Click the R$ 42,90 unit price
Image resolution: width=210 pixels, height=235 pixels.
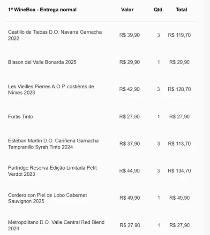(129, 89)
